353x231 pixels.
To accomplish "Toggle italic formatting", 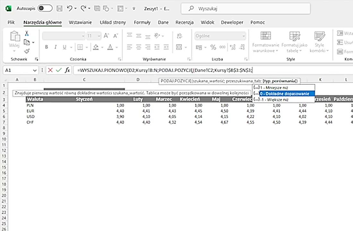I will pyautogui.click(x=56, y=47).
